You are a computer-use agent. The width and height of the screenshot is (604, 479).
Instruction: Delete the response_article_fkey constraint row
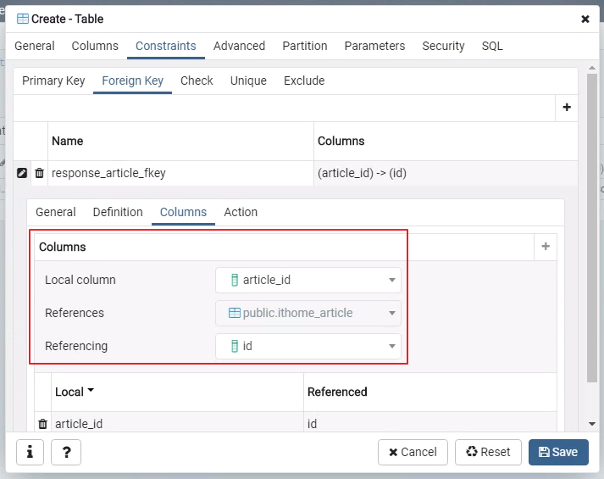coord(39,173)
